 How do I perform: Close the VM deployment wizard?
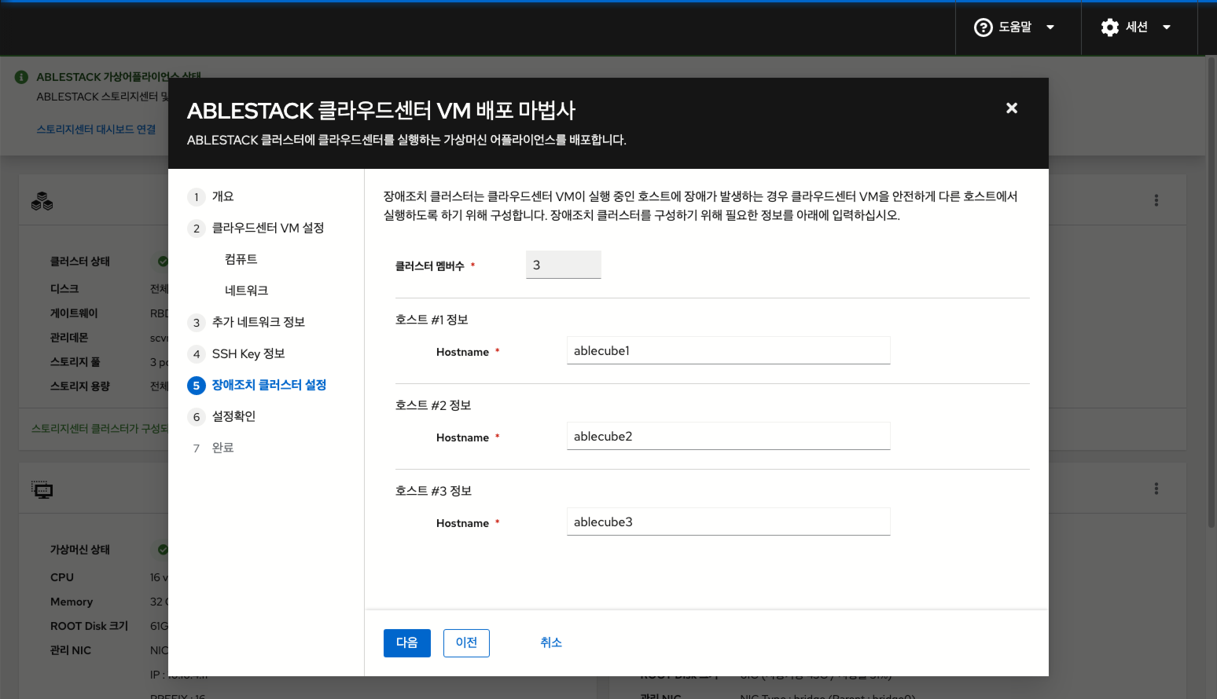pos(1011,108)
